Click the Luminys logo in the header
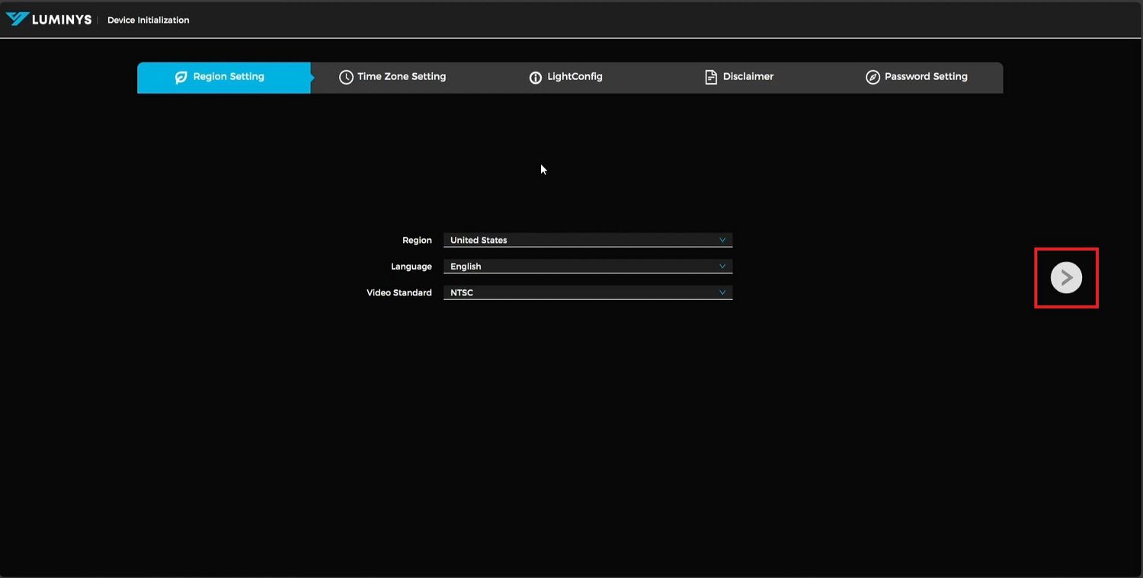Screen dimensions: 1143x578 pos(49,19)
